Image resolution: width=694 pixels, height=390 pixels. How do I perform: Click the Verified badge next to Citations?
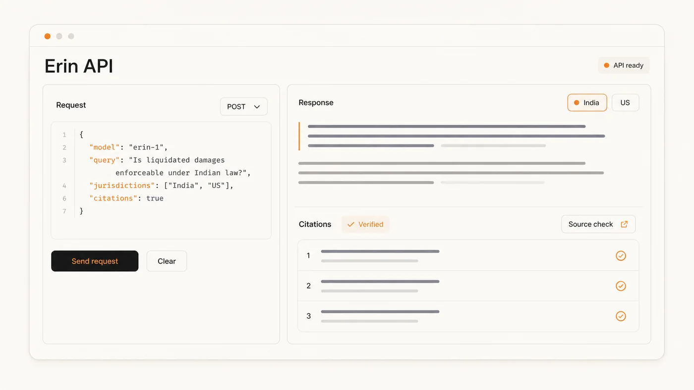coord(365,224)
